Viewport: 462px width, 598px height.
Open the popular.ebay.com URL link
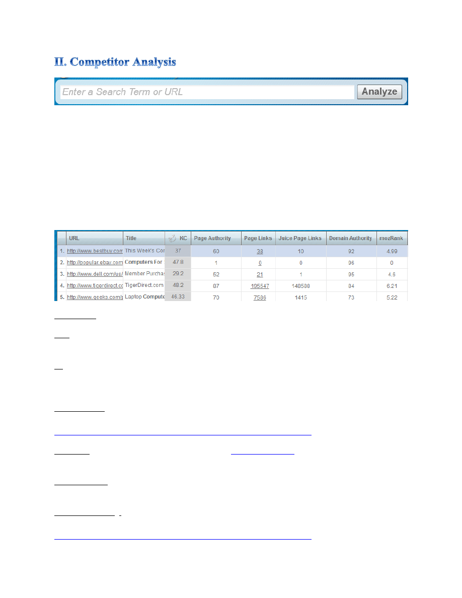pyautogui.click(x=95, y=262)
